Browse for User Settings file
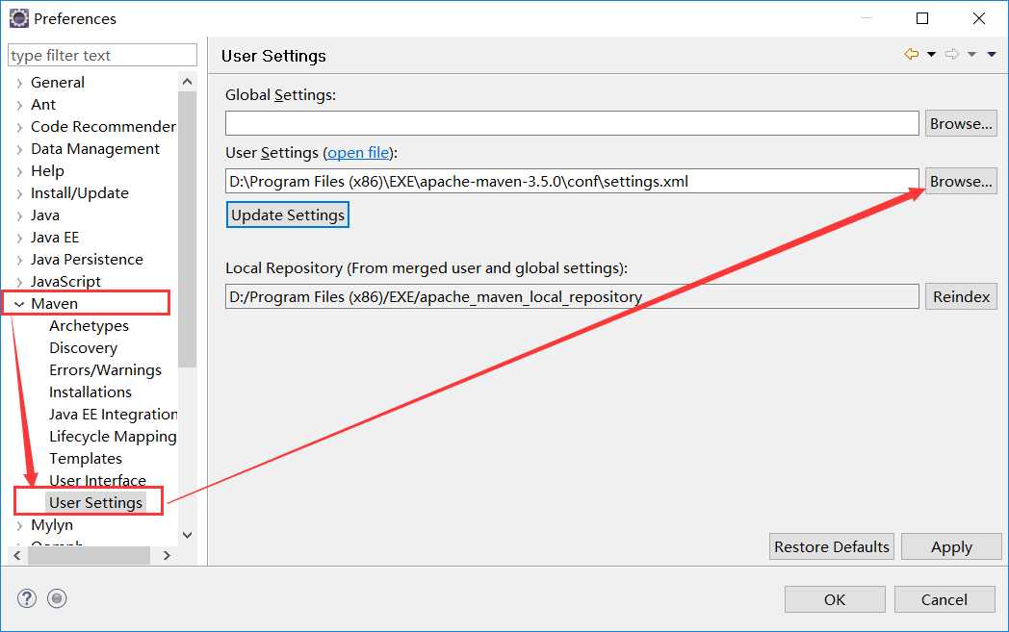 click(961, 181)
